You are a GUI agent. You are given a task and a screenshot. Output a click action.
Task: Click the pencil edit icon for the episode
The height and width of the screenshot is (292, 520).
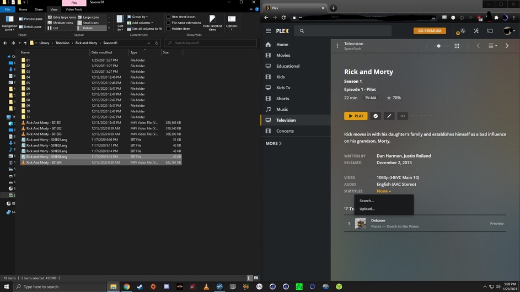[389, 116]
